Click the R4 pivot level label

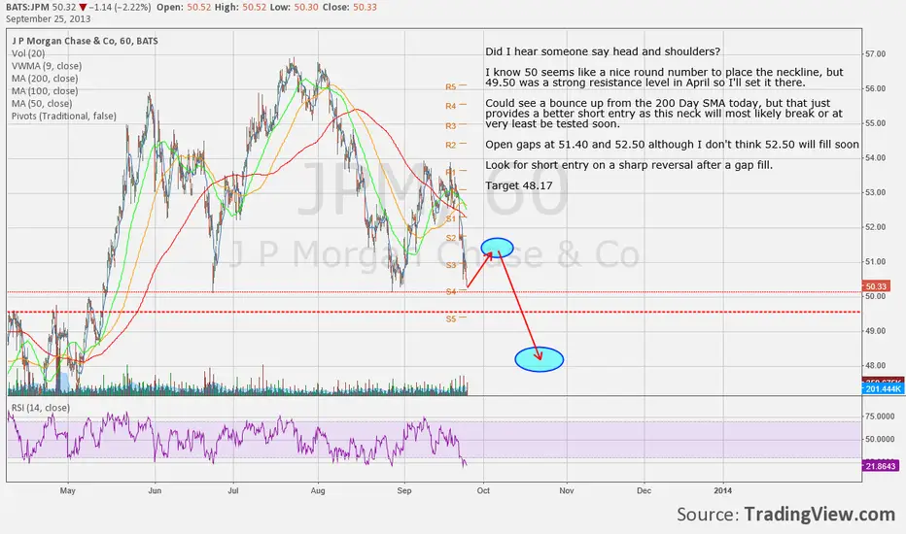[451, 106]
